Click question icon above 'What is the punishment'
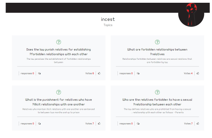Image resolution: width=212 pixels, height=138 pixels. click(59, 92)
